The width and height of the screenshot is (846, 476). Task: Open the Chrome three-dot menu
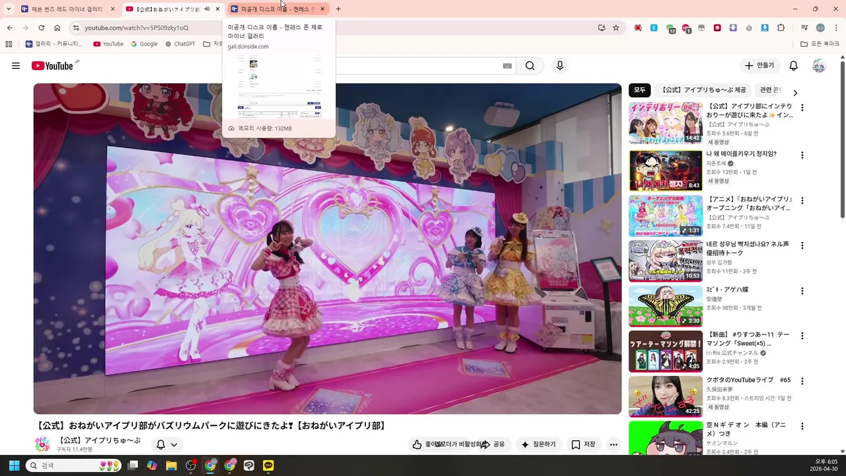pos(835,28)
